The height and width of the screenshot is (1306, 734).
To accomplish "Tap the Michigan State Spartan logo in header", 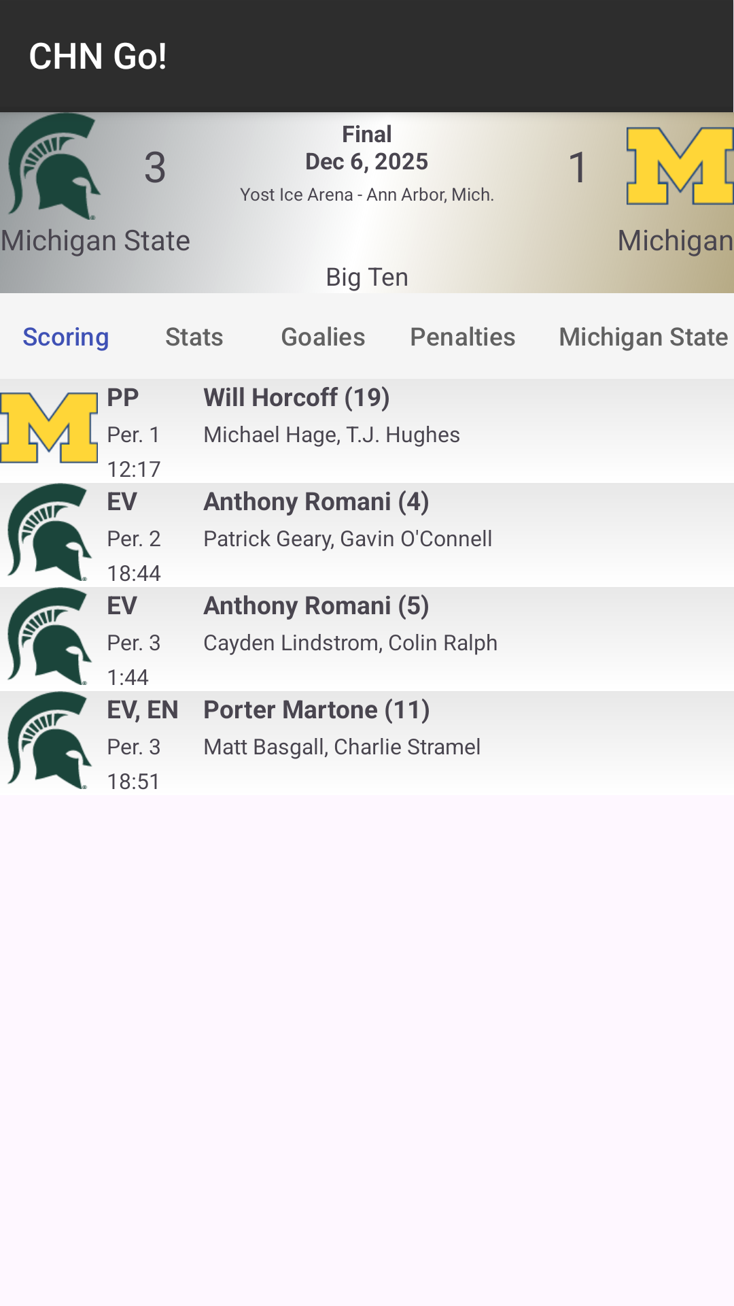I will click(x=54, y=167).
